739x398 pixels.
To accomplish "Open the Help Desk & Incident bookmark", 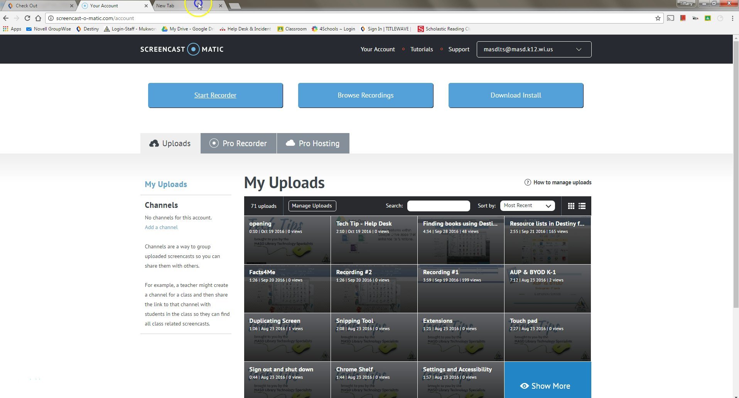I will tap(245, 29).
